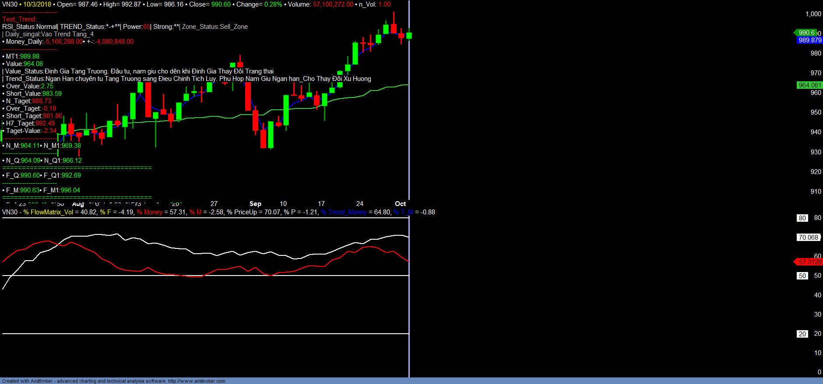Click date 24 on the time axis
The image size is (823, 384).
(x=359, y=204)
